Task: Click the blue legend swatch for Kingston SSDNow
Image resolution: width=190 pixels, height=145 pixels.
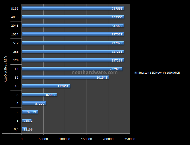Action: [136, 73]
